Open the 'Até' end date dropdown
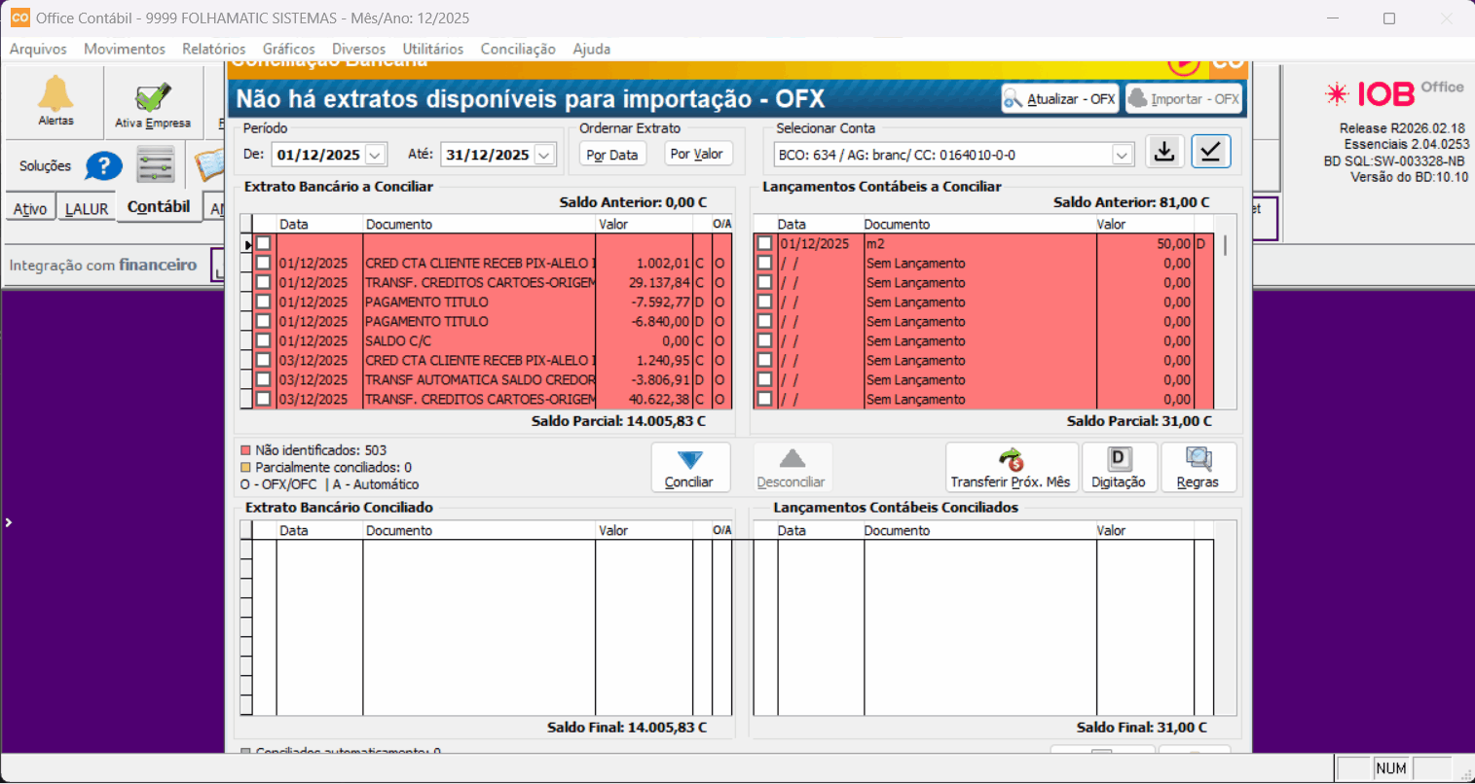The height and width of the screenshot is (784, 1475). click(544, 155)
